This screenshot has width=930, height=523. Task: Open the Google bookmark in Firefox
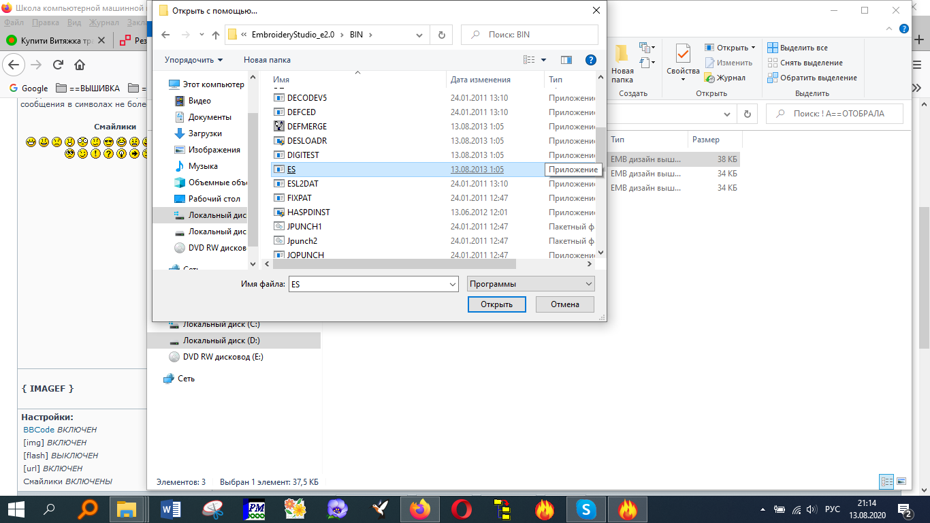click(x=28, y=88)
